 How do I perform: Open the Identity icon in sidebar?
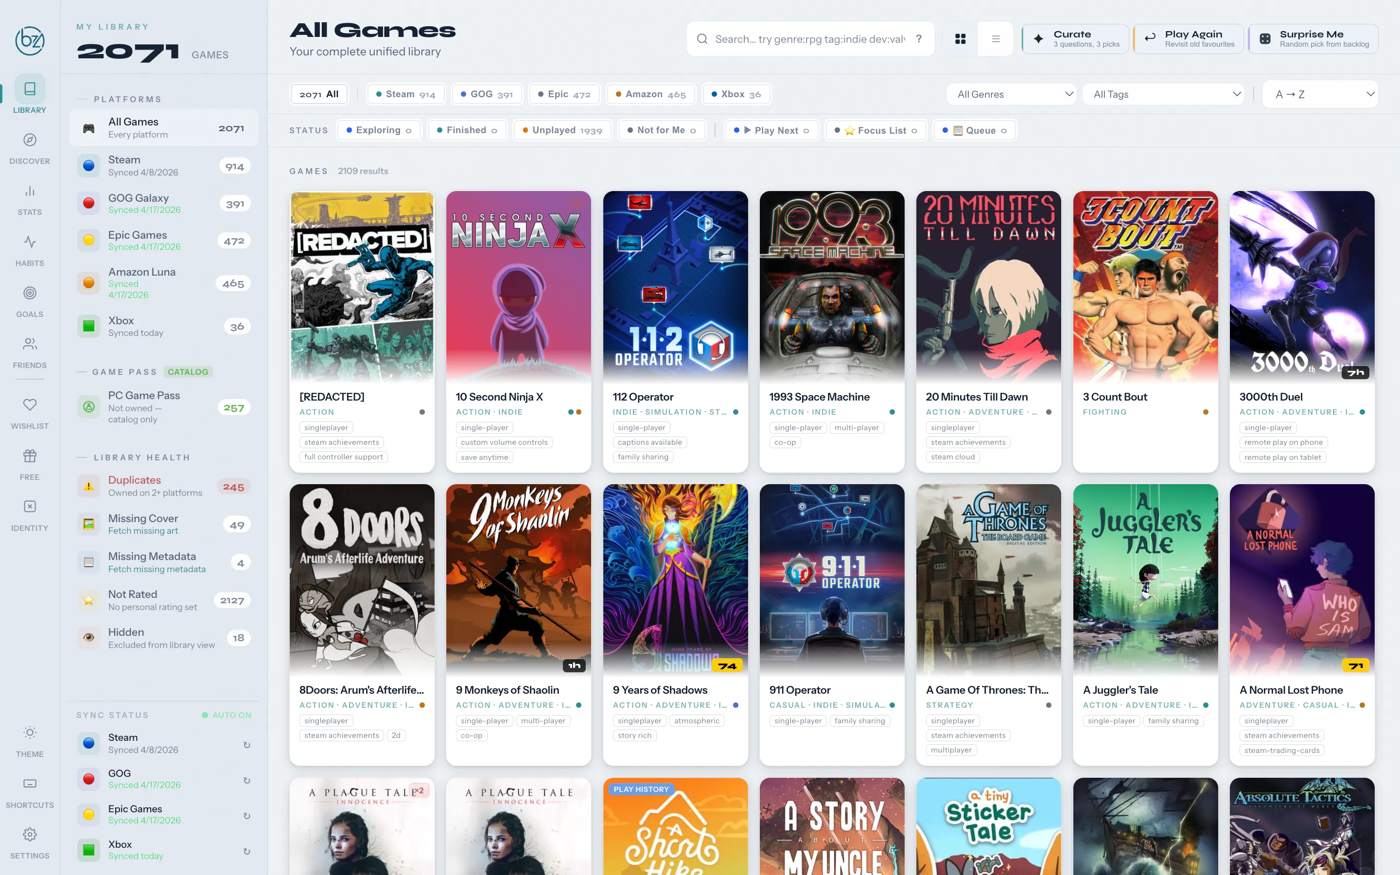30,507
